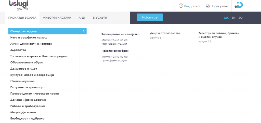
Task: Go to ЖИВОТНИ НАСТАНИ menu
Action: 57,18
